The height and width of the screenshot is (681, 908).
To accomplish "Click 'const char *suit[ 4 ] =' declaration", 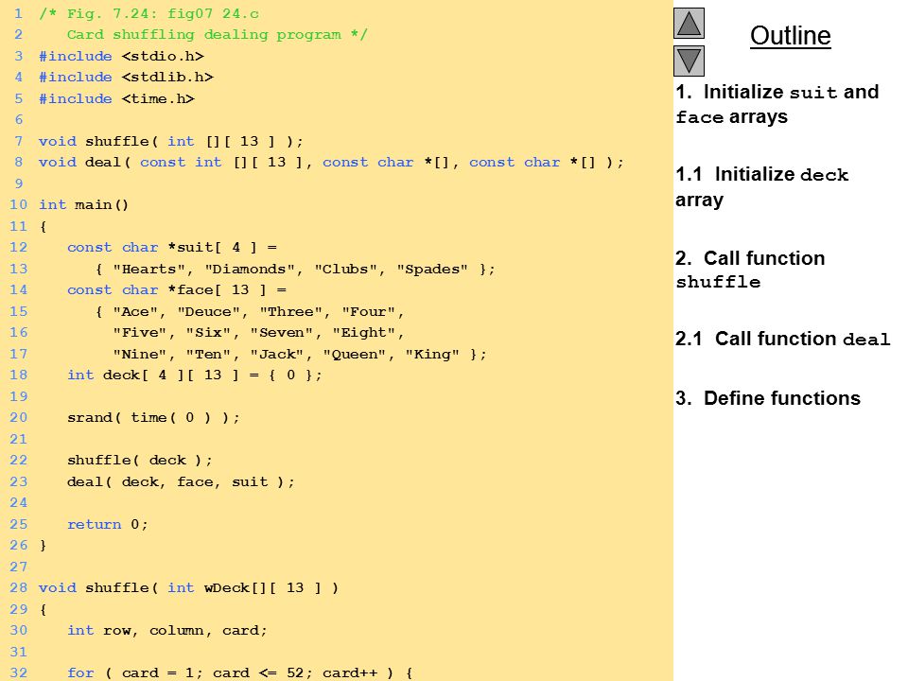I will pyautogui.click(x=172, y=247).
